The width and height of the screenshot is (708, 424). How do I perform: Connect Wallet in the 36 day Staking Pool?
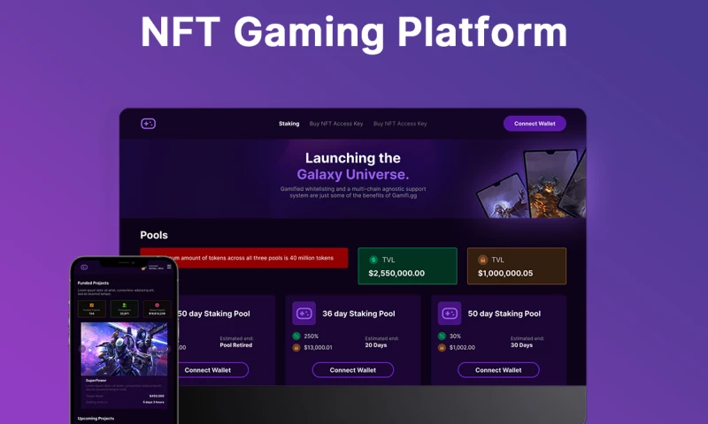pyautogui.click(x=352, y=370)
